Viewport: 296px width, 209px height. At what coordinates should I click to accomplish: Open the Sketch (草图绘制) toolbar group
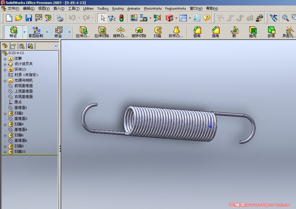pyautogui.click(x=36, y=32)
